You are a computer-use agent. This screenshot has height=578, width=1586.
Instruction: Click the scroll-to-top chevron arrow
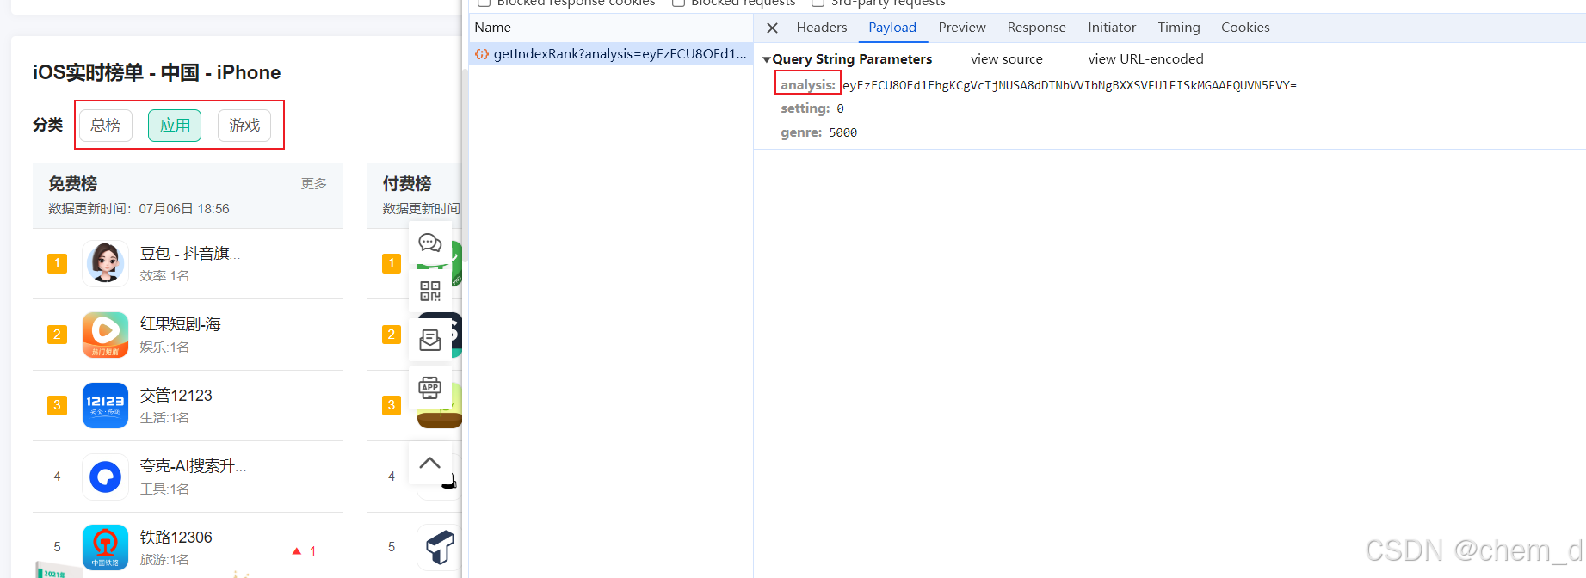click(x=429, y=464)
